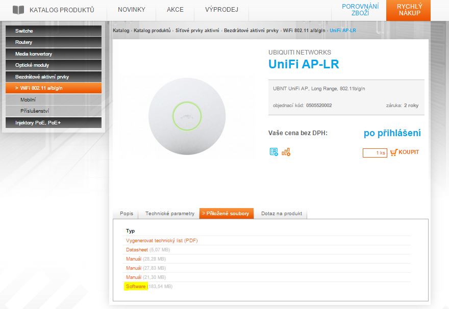Image resolution: width=449 pixels, height=309 pixels.
Task: Select Switche in the sidebar
Action: 54,31
